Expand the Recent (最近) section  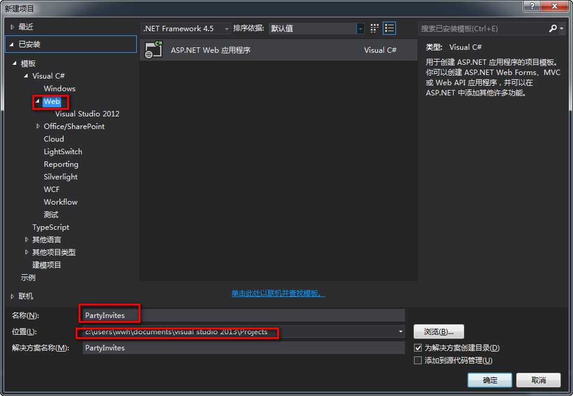(12, 27)
